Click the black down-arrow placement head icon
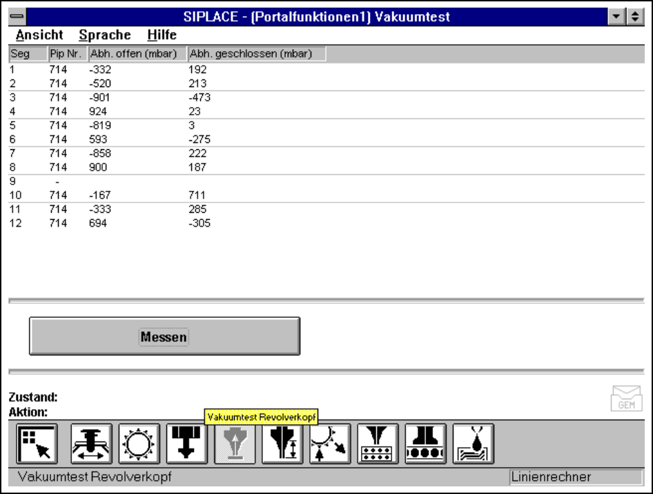 (x=186, y=444)
